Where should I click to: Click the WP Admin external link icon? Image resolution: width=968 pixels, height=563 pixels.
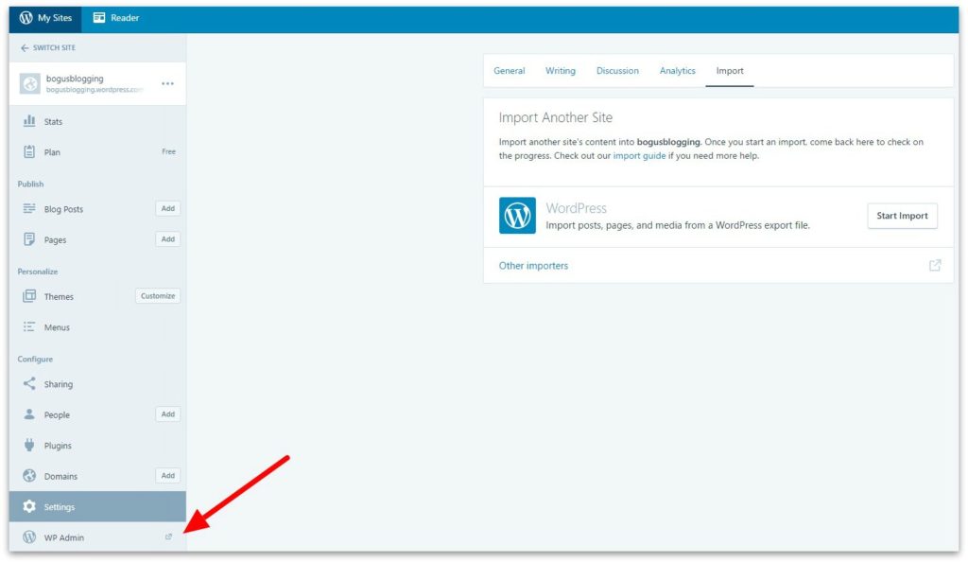click(x=168, y=537)
